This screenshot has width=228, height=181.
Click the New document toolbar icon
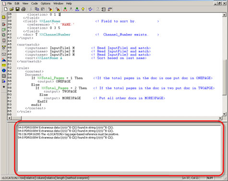[6, 9]
